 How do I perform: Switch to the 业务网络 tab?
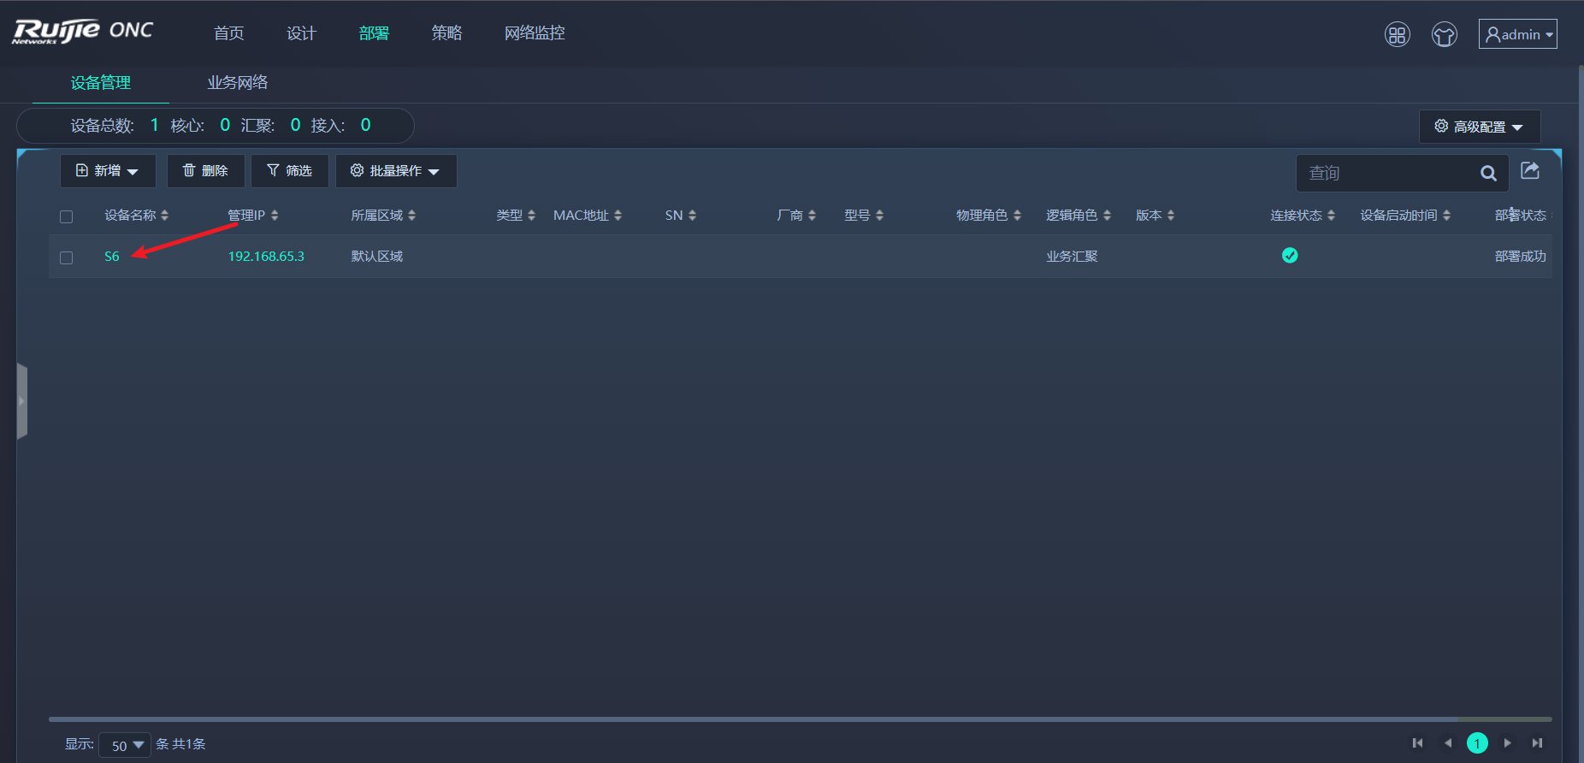pos(238,83)
